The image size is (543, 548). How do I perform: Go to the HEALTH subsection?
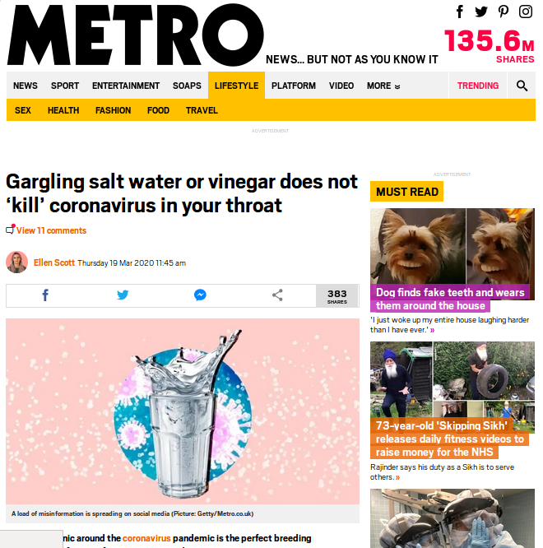(63, 110)
